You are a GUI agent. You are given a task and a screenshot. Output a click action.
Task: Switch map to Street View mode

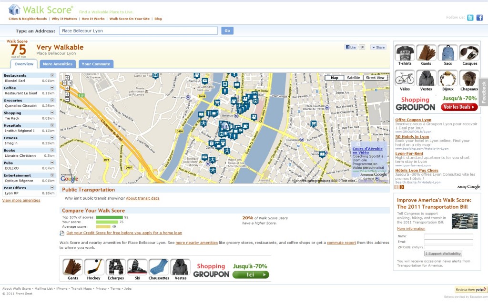(x=375, y=78)
